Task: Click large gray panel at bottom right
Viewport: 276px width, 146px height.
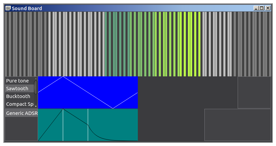Action: coord(237,125)
